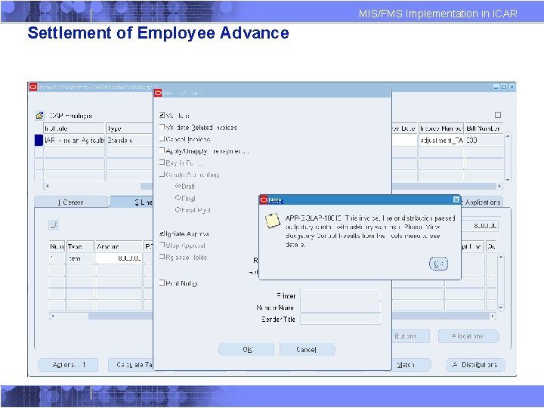This screenshot has height=408, width=544.
Task: Click the Allocations button
Action: [468, 335]
